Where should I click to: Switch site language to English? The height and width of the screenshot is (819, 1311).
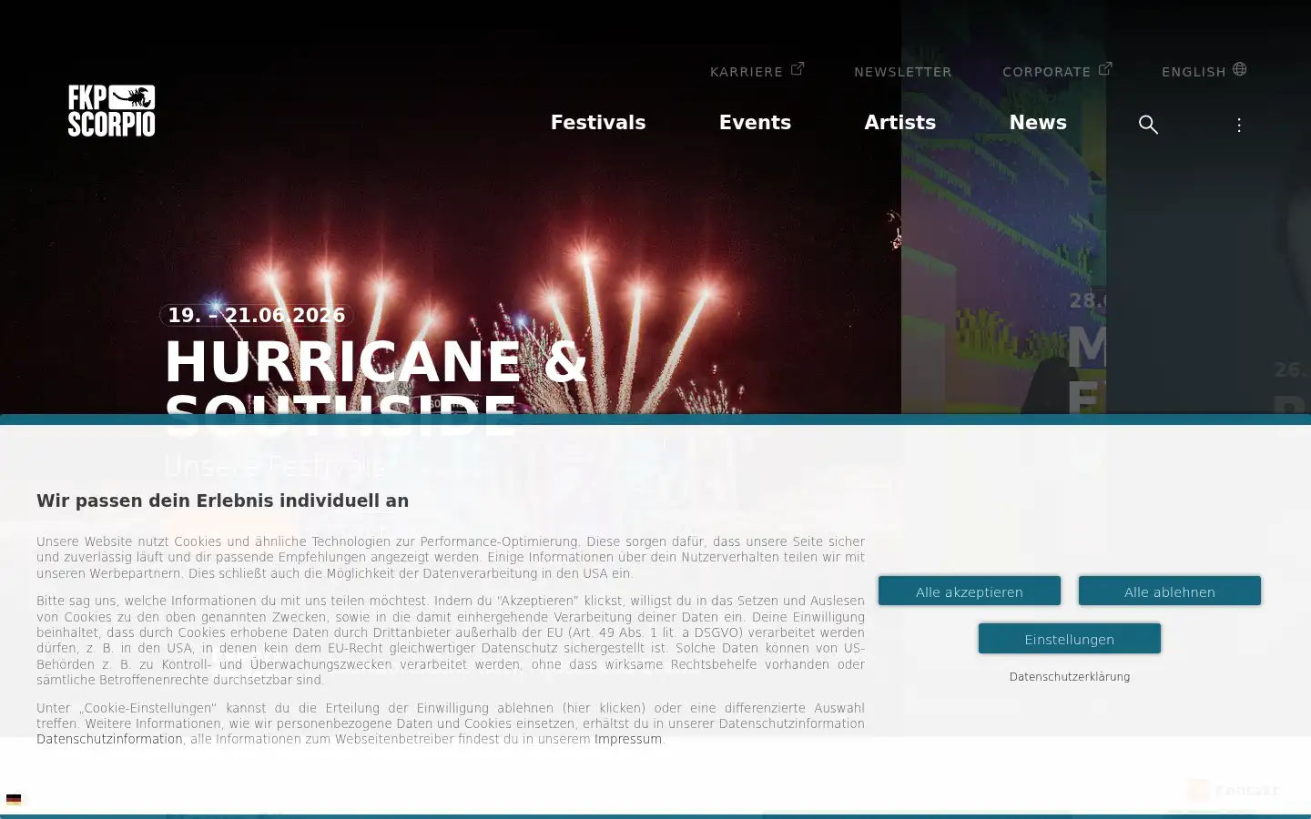[x=1204, y=71]
